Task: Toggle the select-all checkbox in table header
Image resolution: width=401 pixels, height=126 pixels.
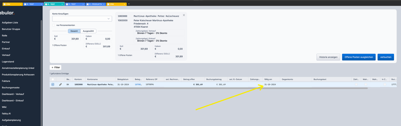Action: tap(53, 79)
